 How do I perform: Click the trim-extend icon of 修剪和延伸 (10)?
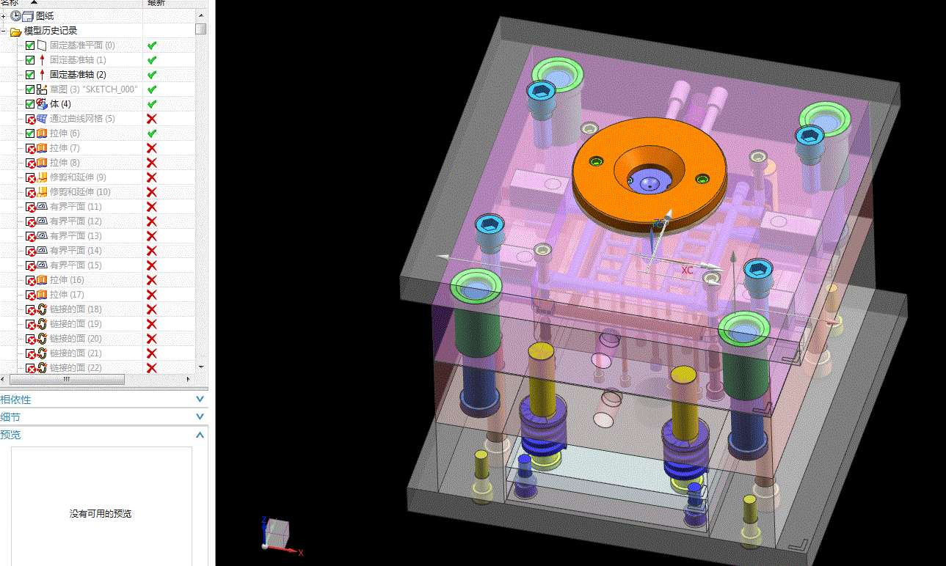tap(42, 192)
